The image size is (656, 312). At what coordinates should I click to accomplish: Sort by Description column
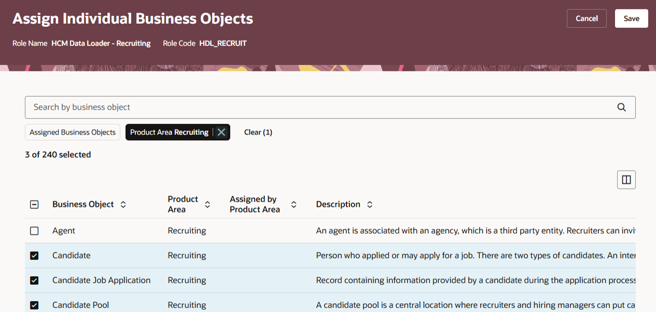click(370, 204)
